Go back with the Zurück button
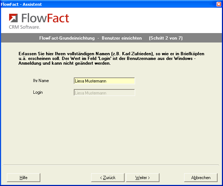 click(x=108, y=178)
